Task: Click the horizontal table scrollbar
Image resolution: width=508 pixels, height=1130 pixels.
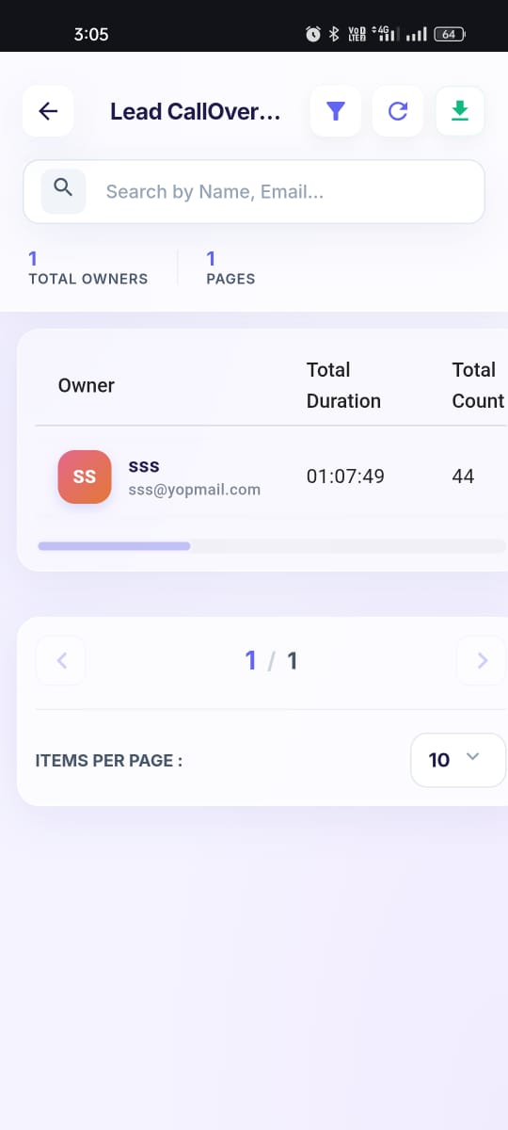Action: (x=271, y=546)
